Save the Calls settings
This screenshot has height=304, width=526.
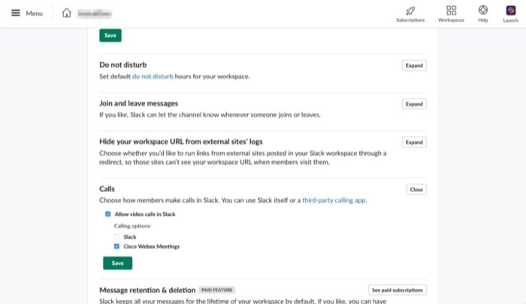pos(117,263)
